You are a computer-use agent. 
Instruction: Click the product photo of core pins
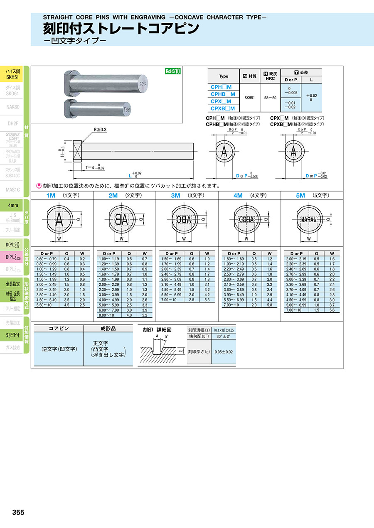coord(107,95)
